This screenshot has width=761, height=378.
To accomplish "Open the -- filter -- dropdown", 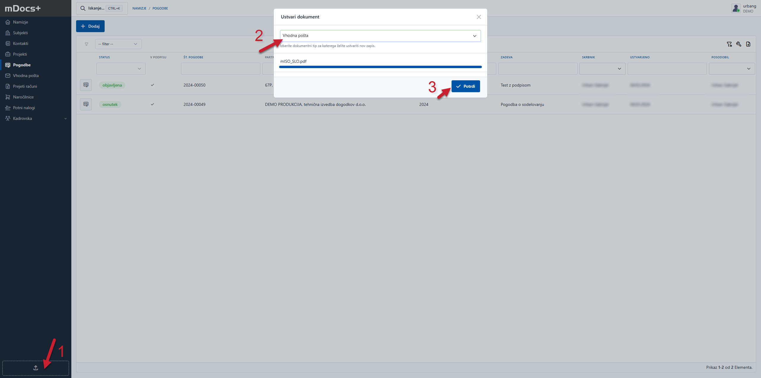I will (x=118, y=44).
